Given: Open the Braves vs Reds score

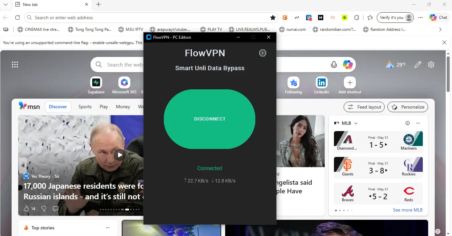Looking at the screenshot, I should [x=378, y=193].
